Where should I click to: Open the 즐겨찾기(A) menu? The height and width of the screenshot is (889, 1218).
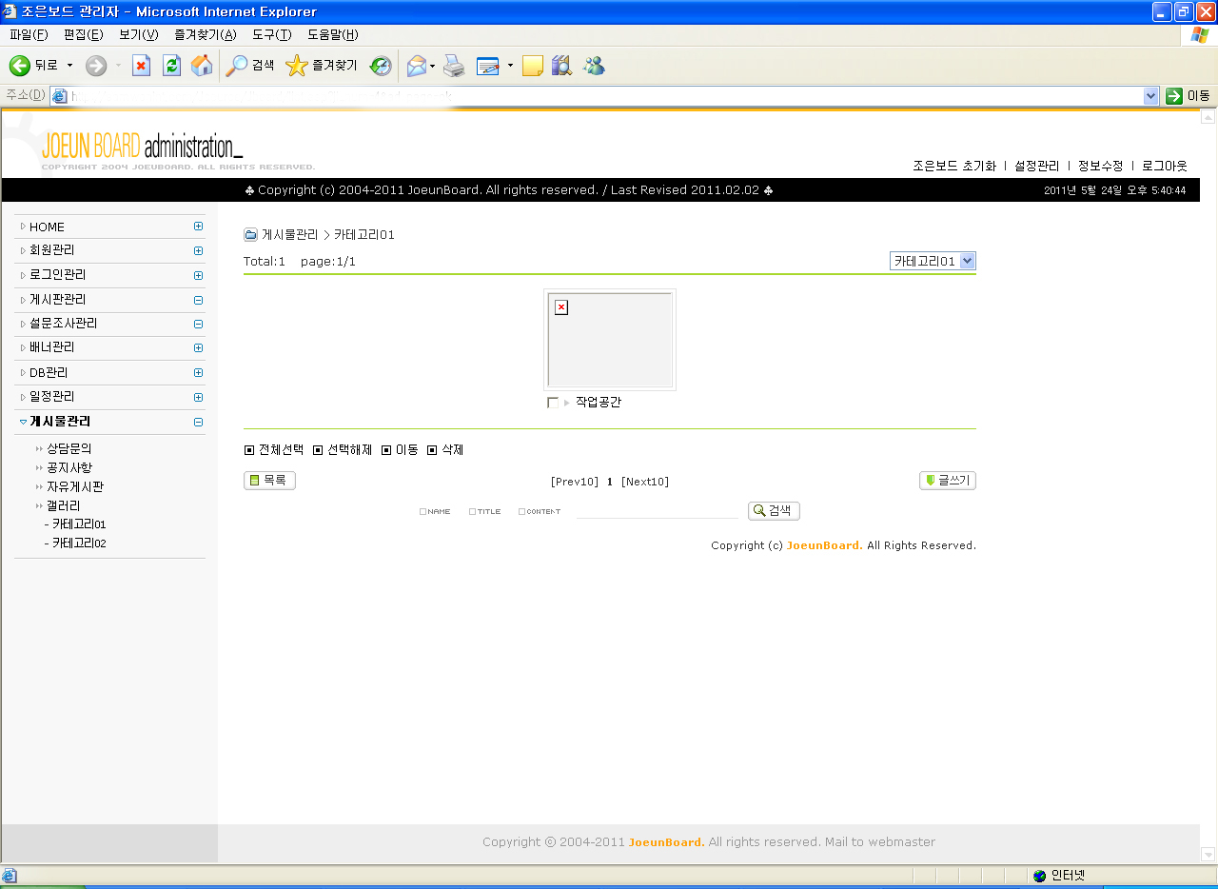pyautogui.click(x=206, y=35)
